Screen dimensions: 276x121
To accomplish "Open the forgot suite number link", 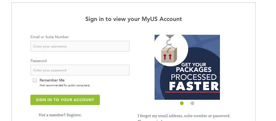I will 195,116.
